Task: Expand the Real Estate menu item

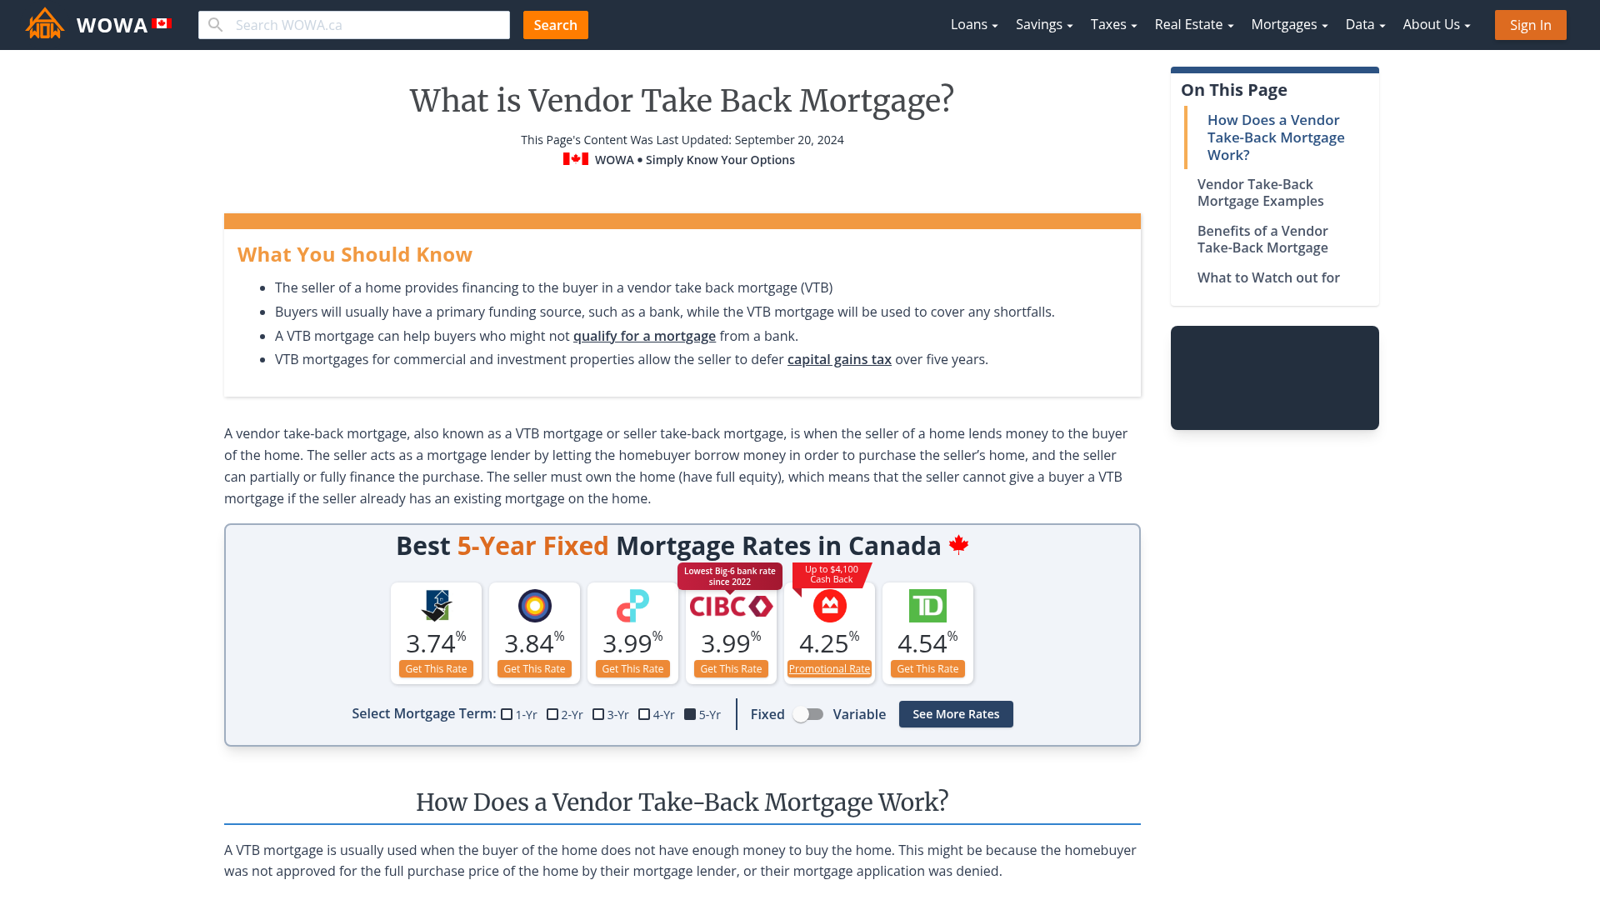Action: click(1193, 24)
